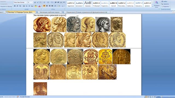The image size is (175, 98).
Task: Start a bulleted list
Action: click(x=44, y=2)
